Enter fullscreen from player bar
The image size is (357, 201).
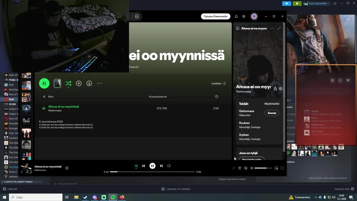[282, 168]
